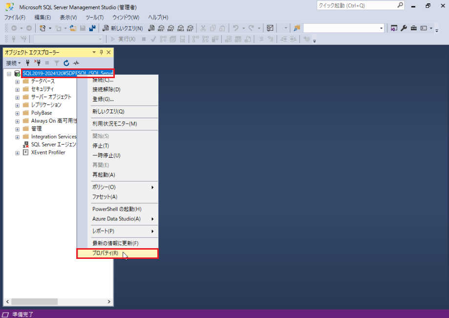Click the refresh icon in Object Explorer

66,63
